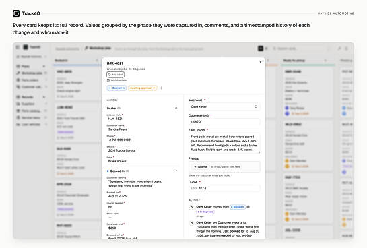Click the Track40 logo icon
Image resolution: width=367 pixels, height=248 pixels.
click(16, 13)
